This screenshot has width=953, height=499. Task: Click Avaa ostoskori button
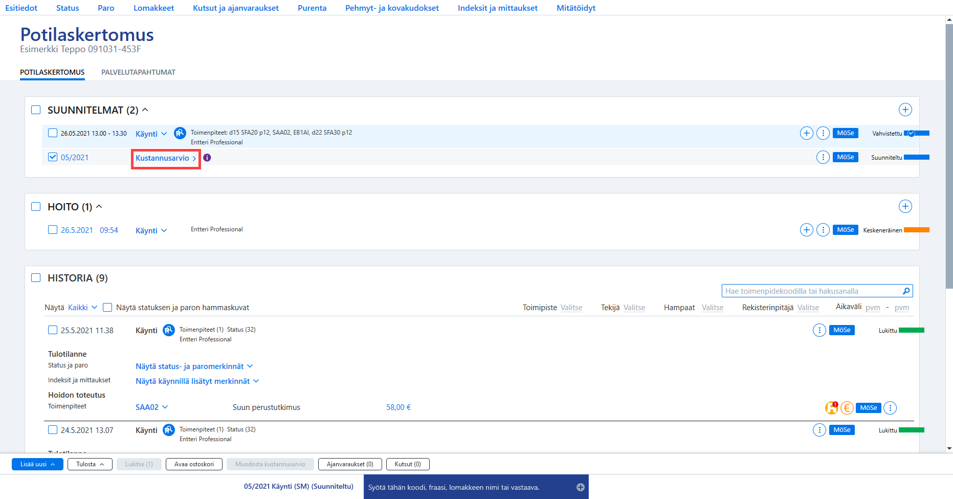pos(194,464)
